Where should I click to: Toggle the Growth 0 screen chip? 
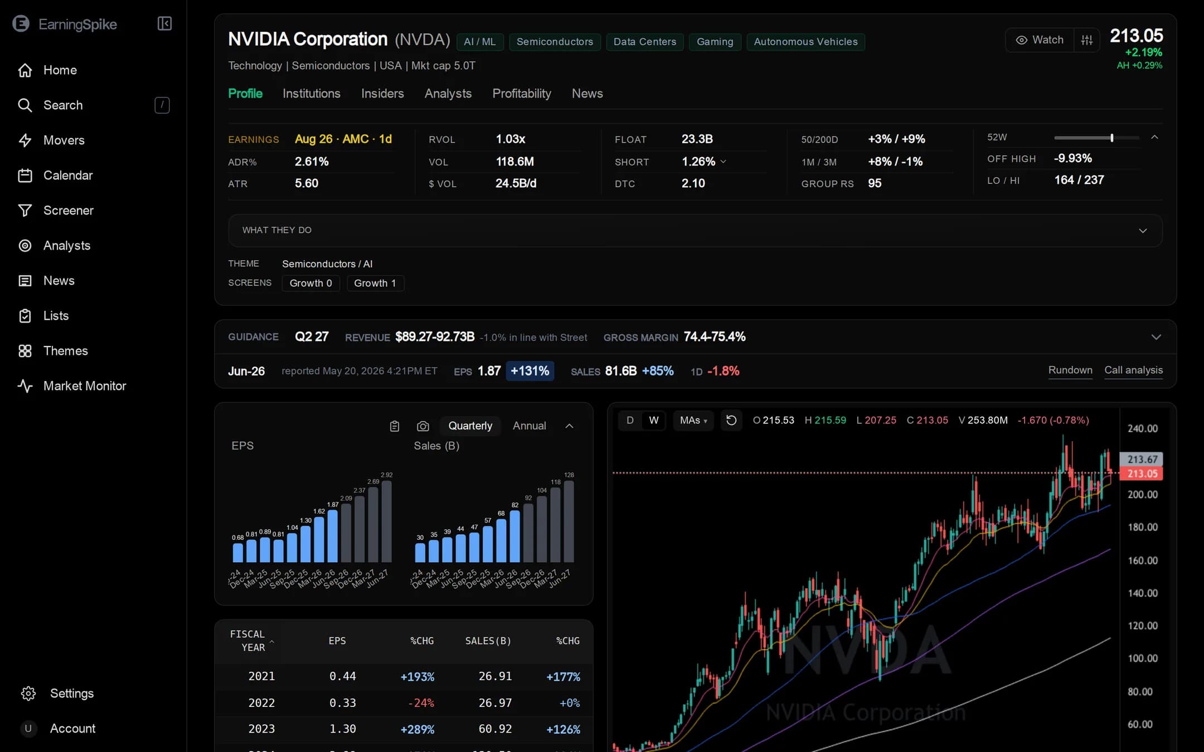(311, 283)
